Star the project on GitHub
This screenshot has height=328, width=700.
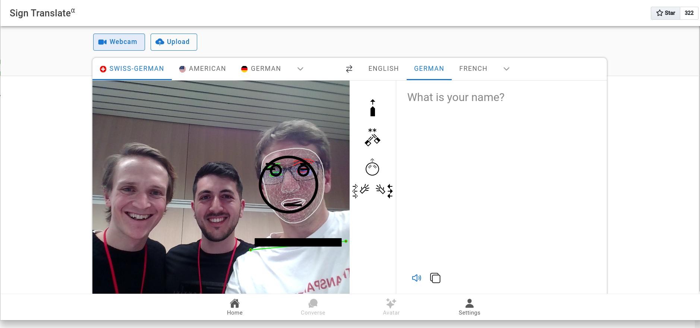(665, 13)
